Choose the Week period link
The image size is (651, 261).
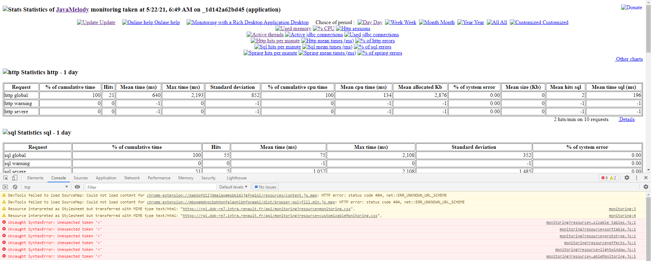pos(401,22)
